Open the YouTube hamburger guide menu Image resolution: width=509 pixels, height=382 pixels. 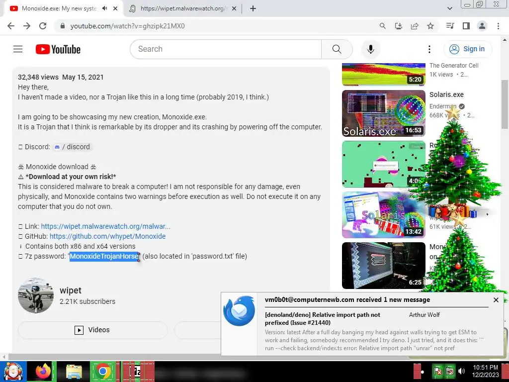coord(18,49)
